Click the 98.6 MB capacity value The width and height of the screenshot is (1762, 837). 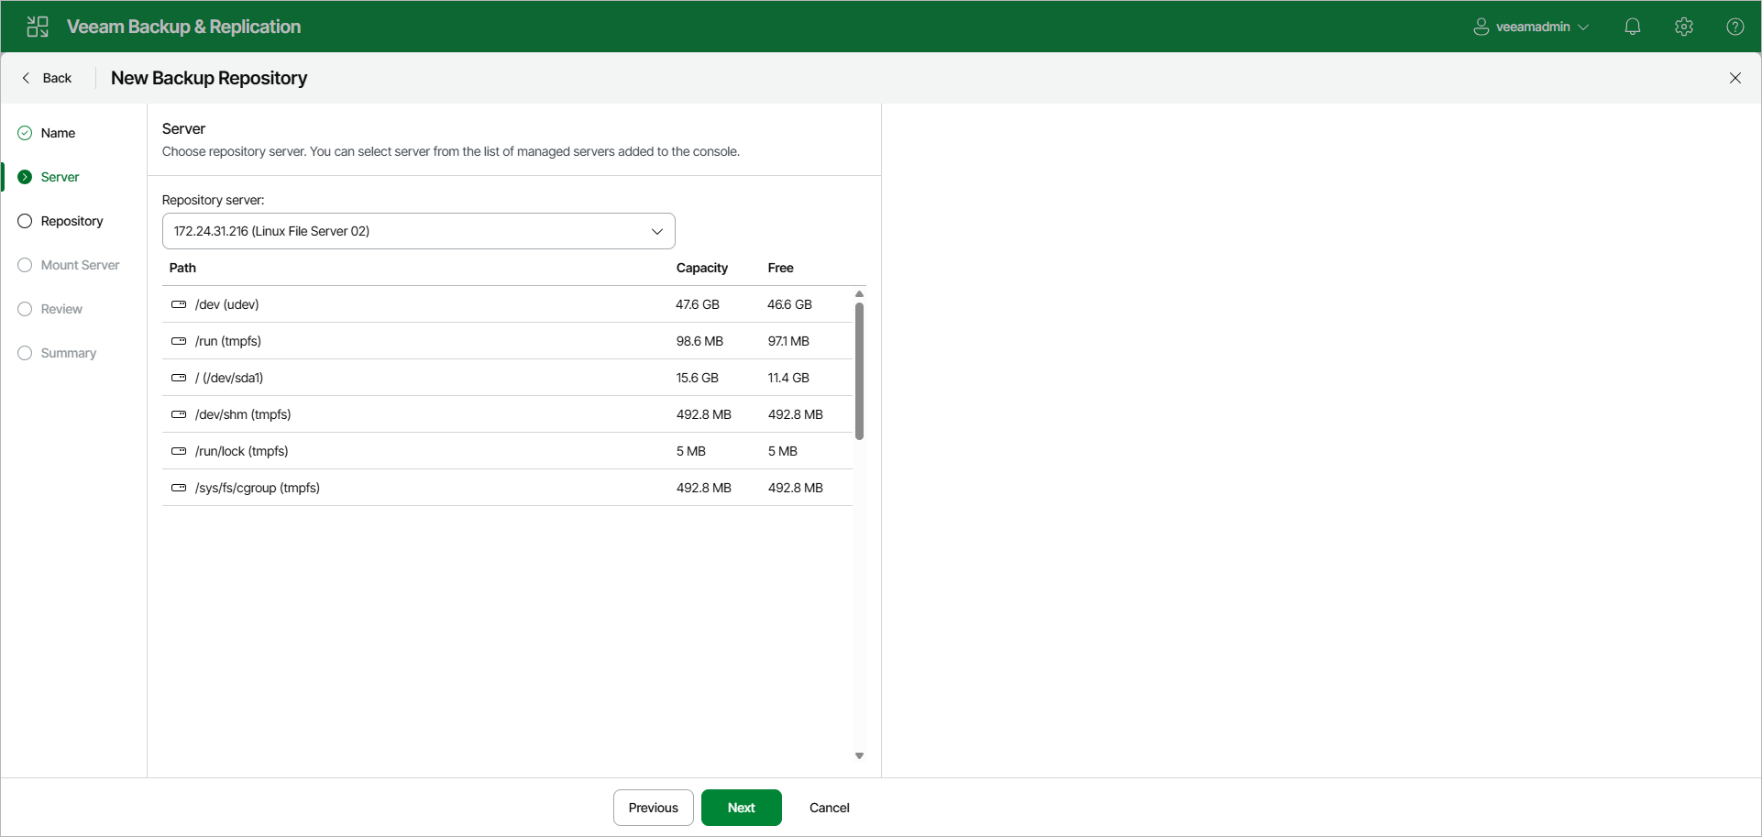699,341
